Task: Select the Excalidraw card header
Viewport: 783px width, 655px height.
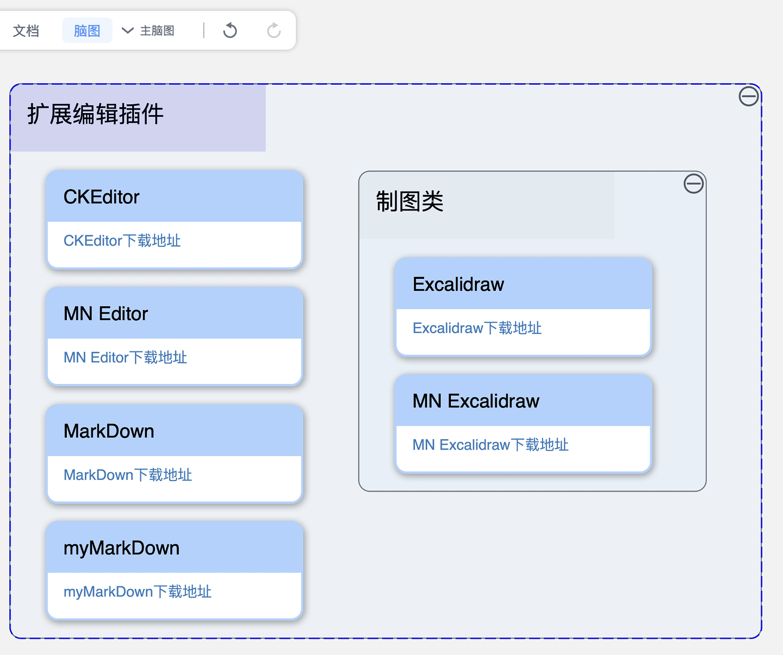Action: (524, 284)
